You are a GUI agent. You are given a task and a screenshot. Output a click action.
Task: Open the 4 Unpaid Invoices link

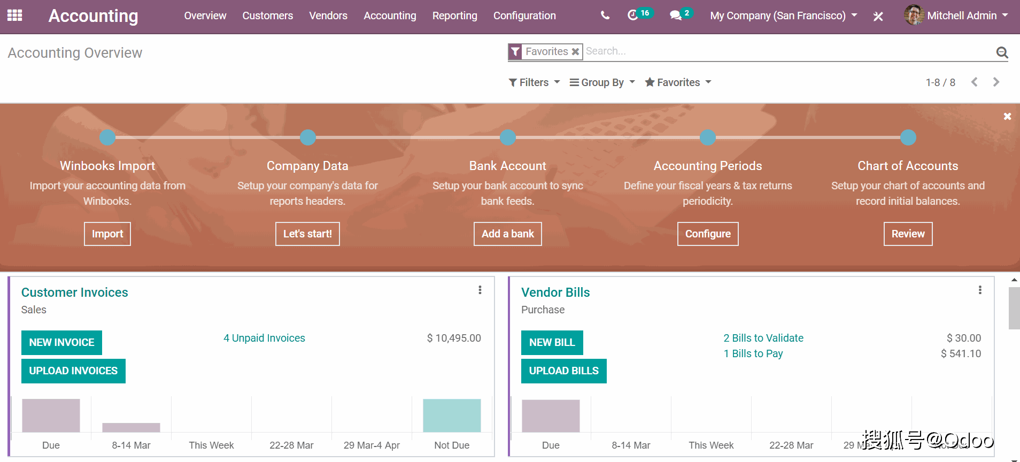tap(264, 338)
